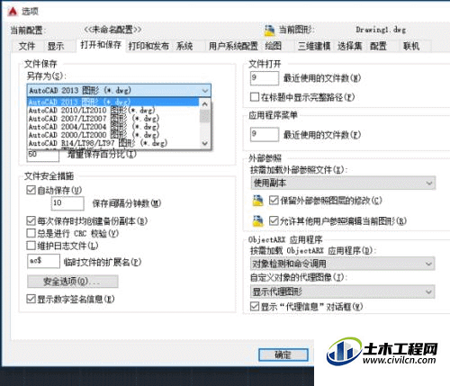Switch to the 配置 tab

tap(379, 46)
